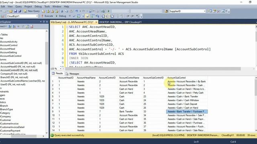Switch to the DESKTOP-5MKDRDM ERP CloudErpV1 tab
Image resolution: width=257 pixels, height=144 pixels.
click(120, 22)
